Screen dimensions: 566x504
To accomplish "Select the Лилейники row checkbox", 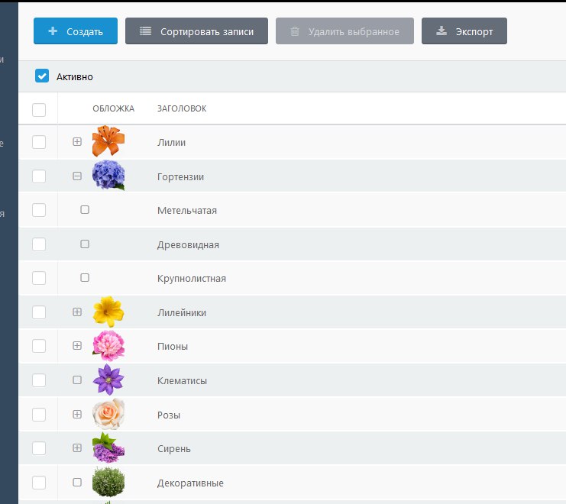I will click(39, 312).
